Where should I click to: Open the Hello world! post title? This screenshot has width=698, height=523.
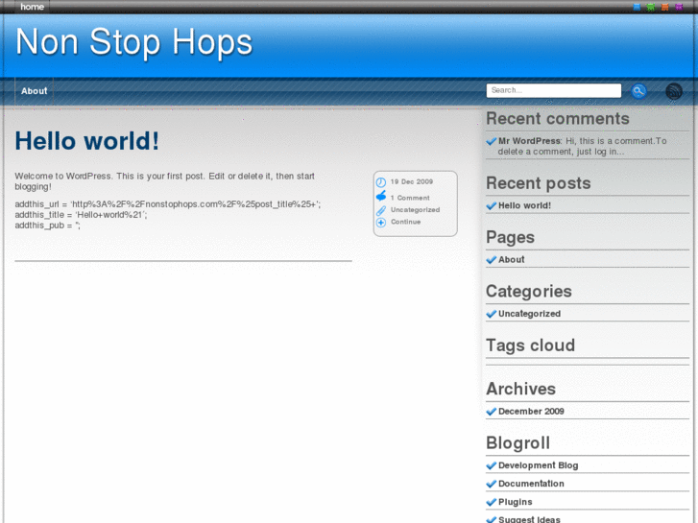click(x=86, y=141)
